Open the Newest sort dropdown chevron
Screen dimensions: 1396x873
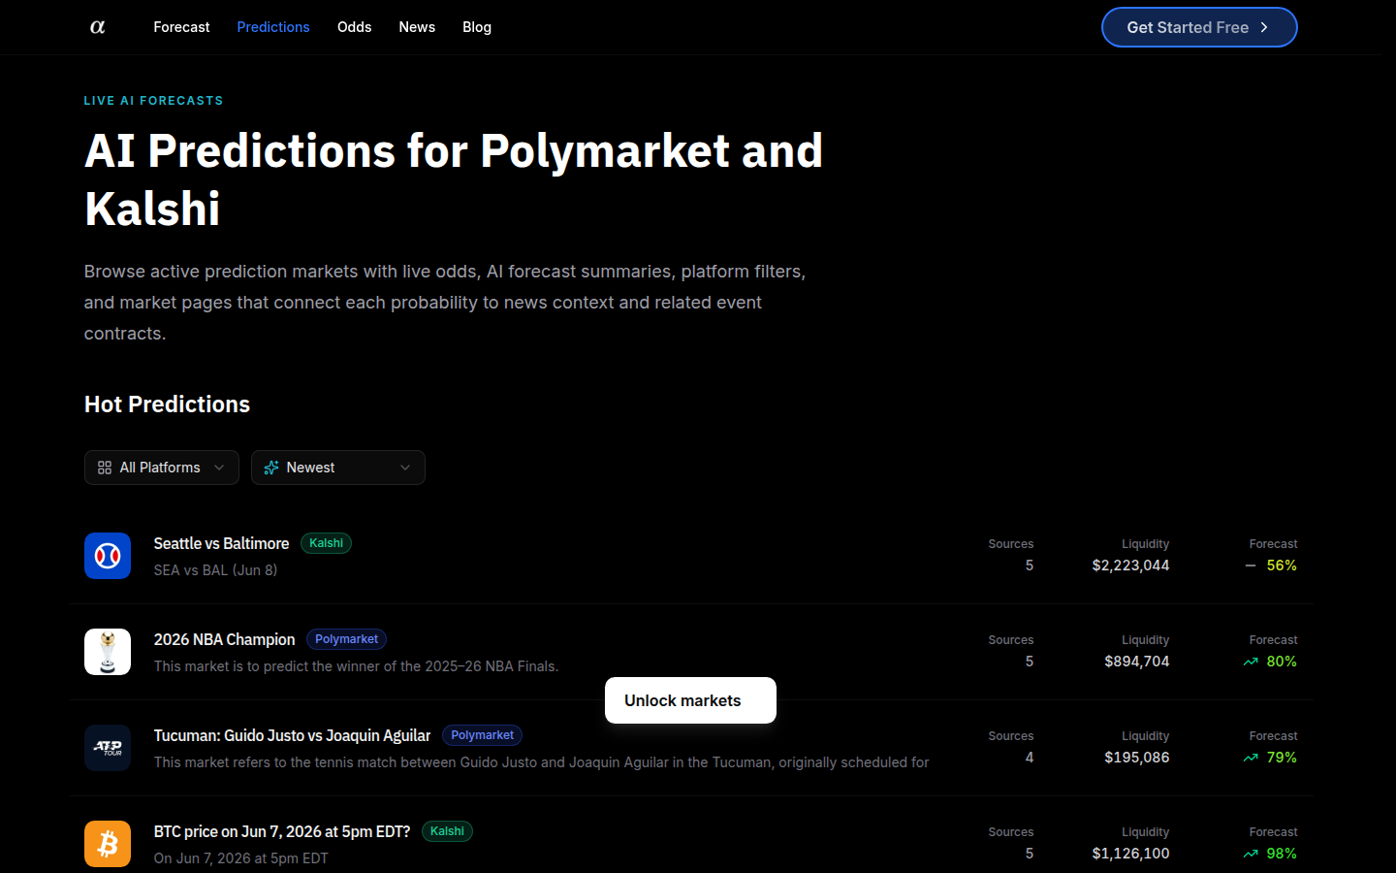(x=405, y=468)
